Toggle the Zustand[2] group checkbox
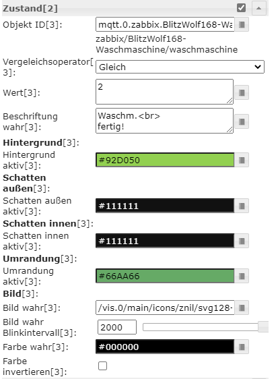Viewport: 280px width, 379px height. click(241, 7)
